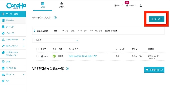Click the network topology icon
This screenshot has width=170, height=92.
click(x=3, y=40)
